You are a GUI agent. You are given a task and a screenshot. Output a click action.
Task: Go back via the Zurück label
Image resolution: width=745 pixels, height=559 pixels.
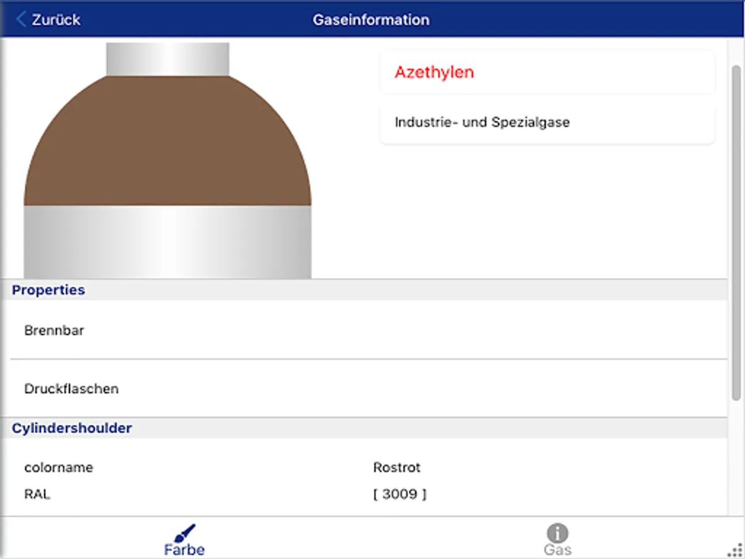point(56,20)
